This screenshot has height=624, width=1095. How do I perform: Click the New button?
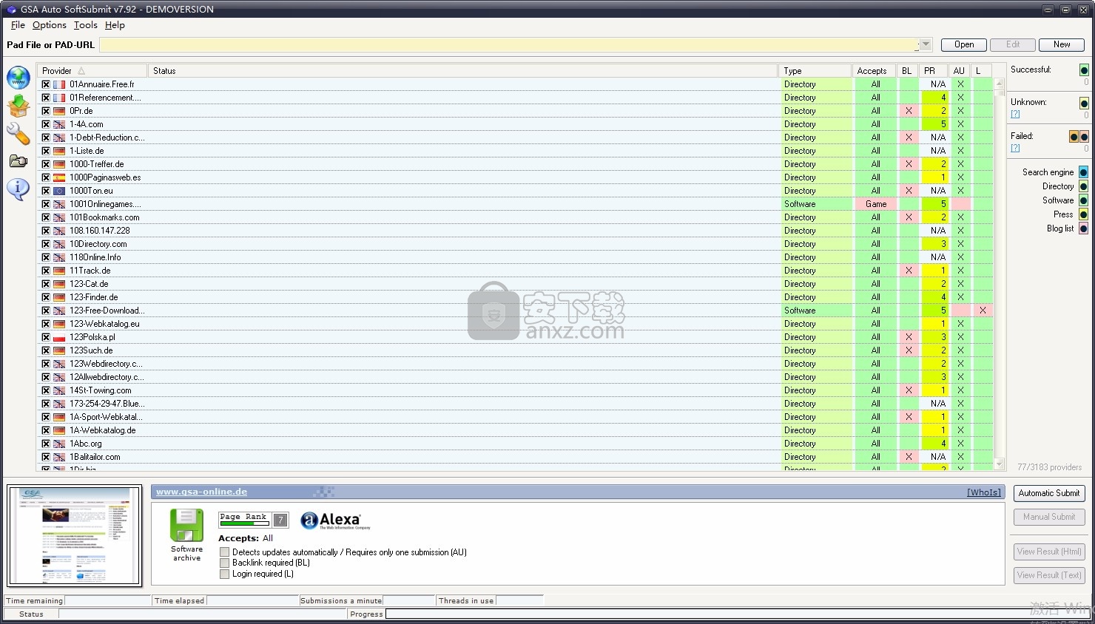[x=1062, y=44]
